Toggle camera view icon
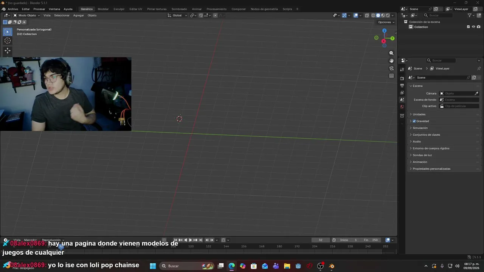This screenshot has width=484, height=272. [x=391, y=68]
